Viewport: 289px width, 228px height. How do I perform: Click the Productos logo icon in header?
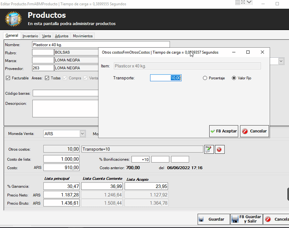click(14, 19)
